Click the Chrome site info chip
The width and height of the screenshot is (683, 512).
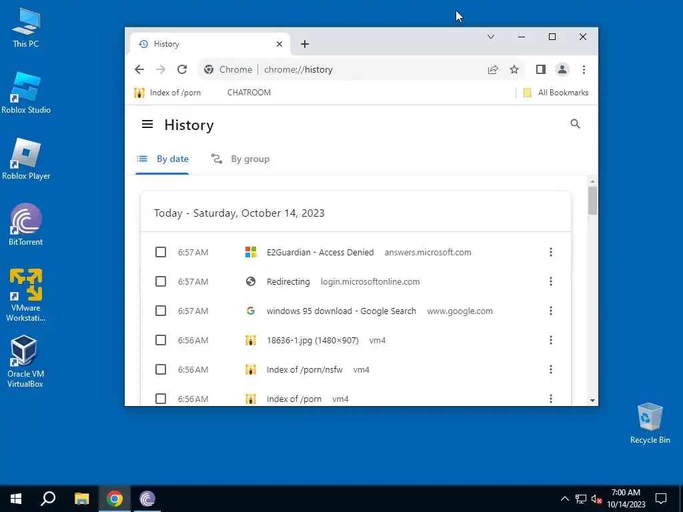click(x=228, y=69)
